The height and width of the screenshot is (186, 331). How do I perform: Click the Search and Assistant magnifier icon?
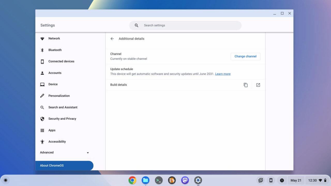pyautogui.click(x=42, y=107)
